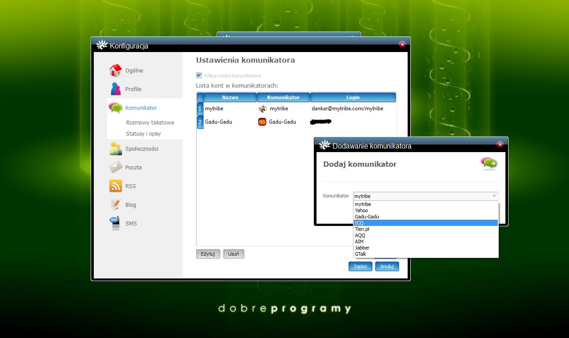Open the SMS phone icon
Viewport: 569px width, 338px height.
tap(116, 223)
